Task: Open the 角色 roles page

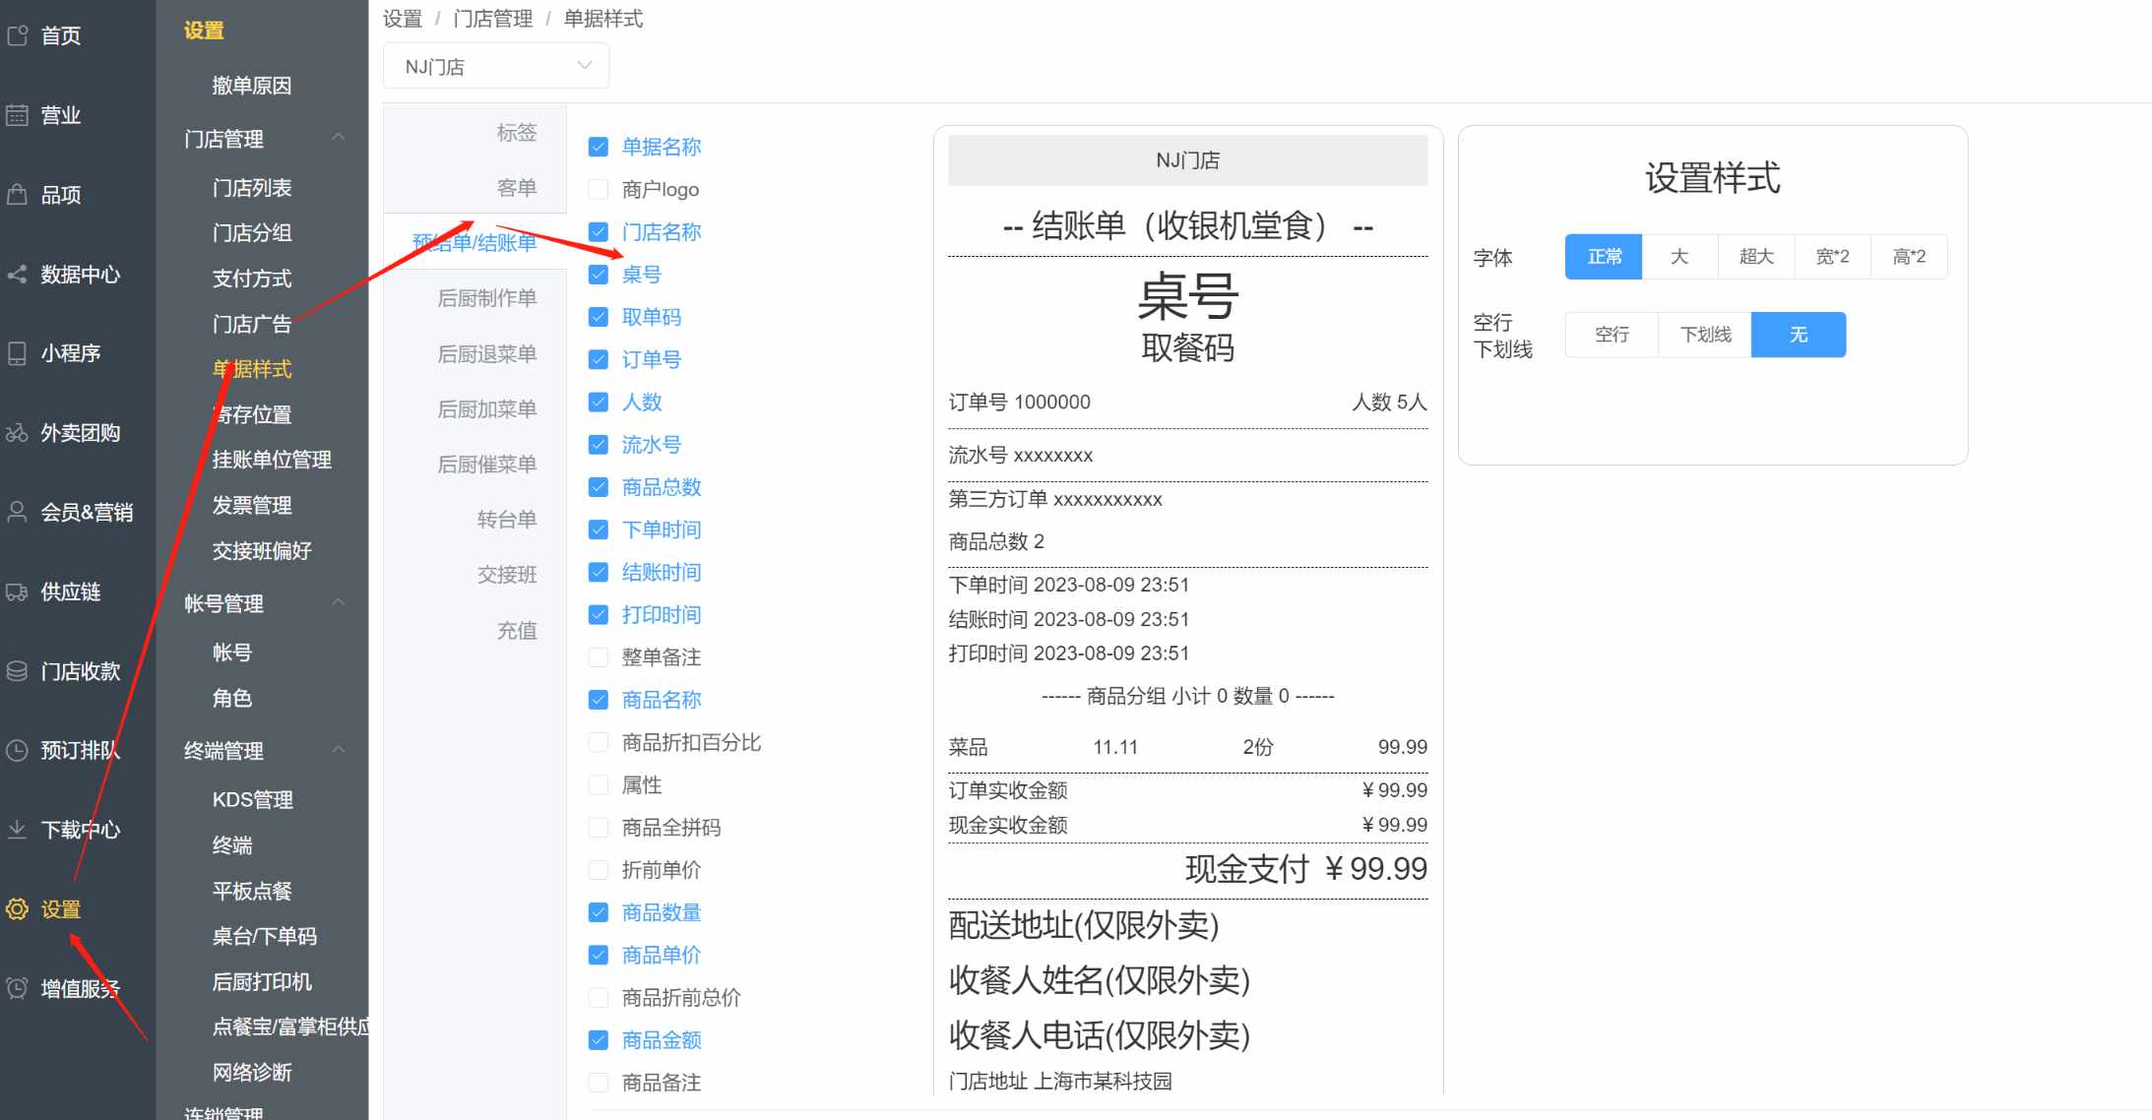Action: point(232,698)
